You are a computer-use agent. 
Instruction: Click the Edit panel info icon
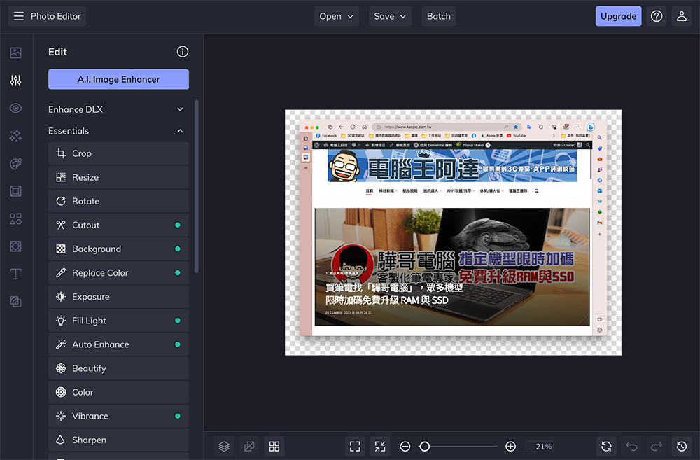click(182, 52)
